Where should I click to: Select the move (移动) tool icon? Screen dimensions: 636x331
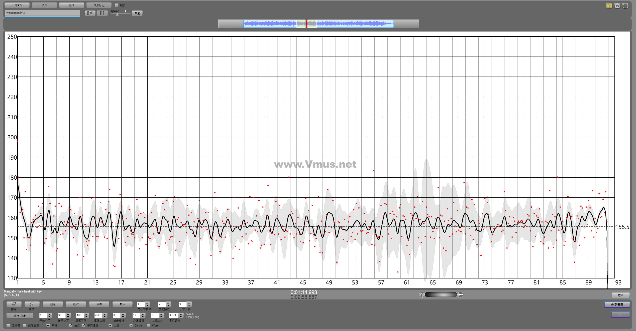coord(32,304)
